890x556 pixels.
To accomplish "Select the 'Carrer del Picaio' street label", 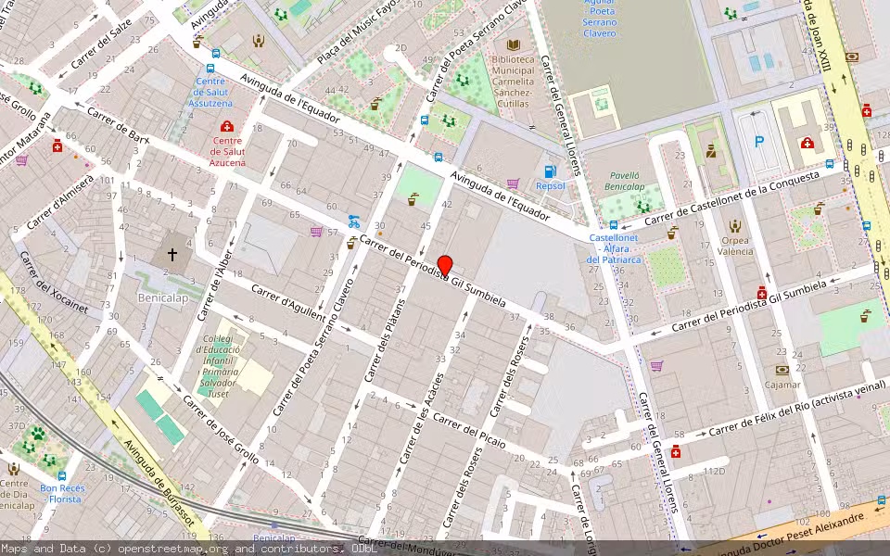I will click(x=469, y=431).
